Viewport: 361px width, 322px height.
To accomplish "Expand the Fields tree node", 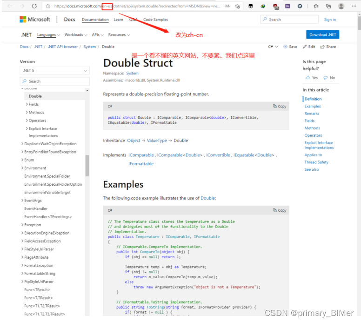I will [27, 104].
